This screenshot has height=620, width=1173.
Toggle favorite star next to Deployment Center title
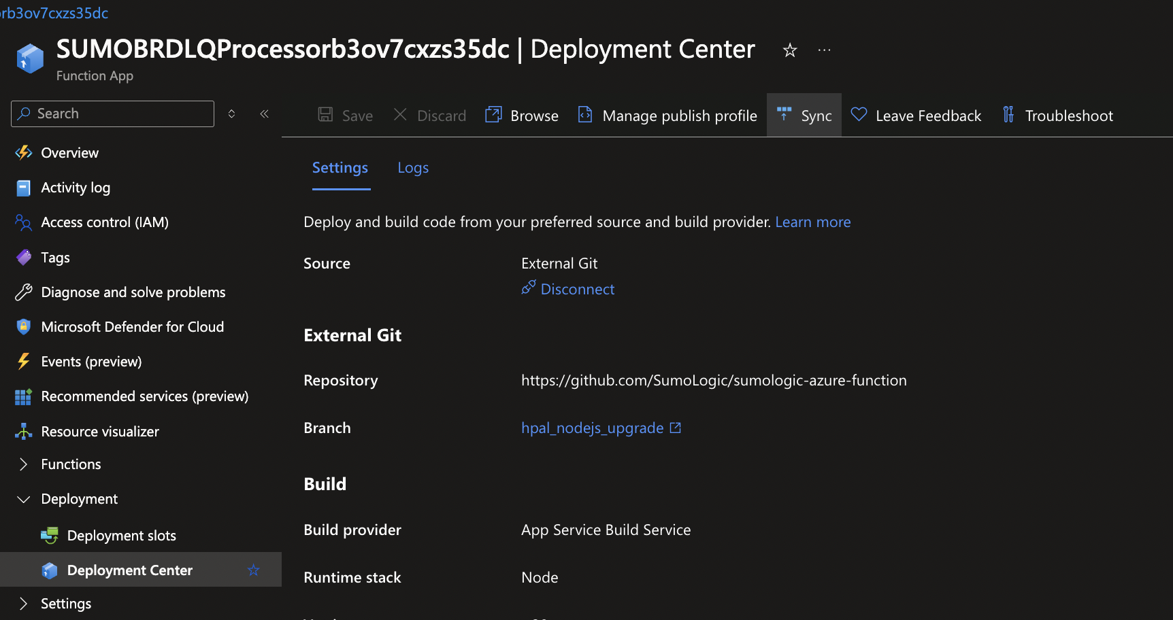[x=789, y=50]
